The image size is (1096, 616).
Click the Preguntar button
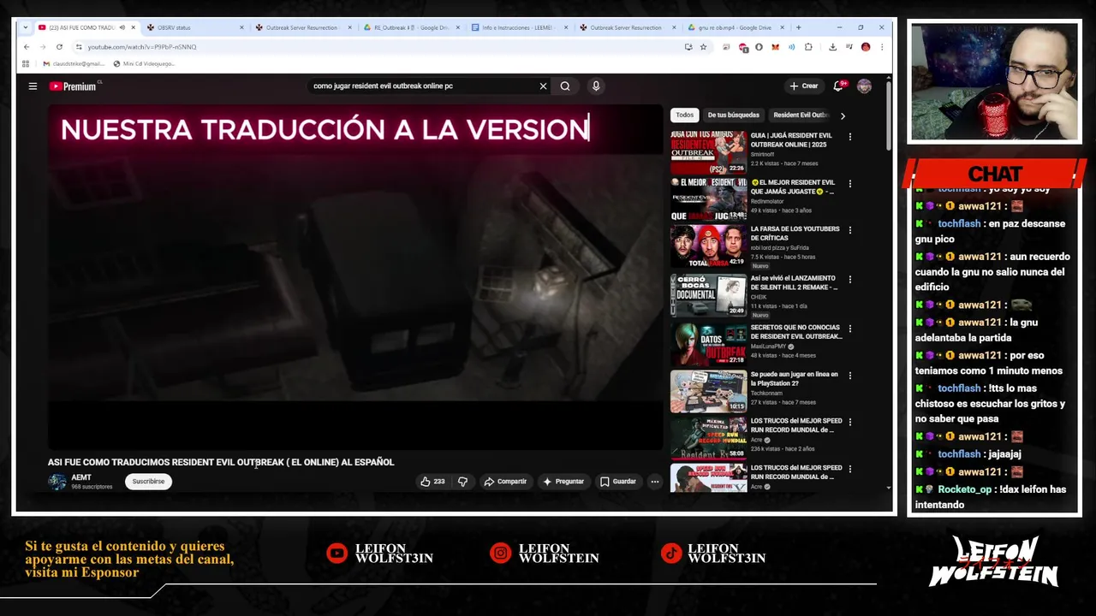[563, 482]
